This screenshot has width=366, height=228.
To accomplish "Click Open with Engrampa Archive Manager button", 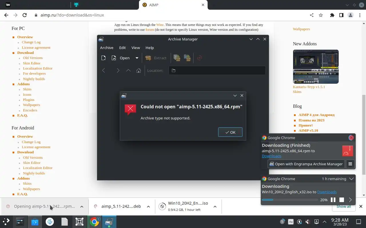I will 306,164.
